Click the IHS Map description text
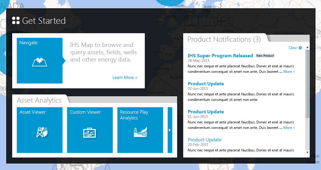Viewport: 321px width, 170px height. (x=103, y=52)
